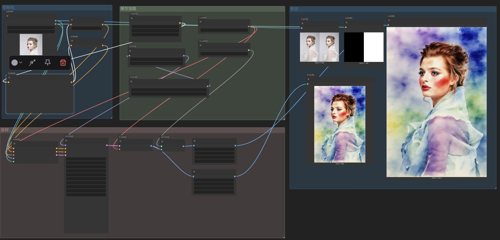Click the source portrait photo thumbnail in 初始化 group
500x240 pixels.
tap(31, 45)
